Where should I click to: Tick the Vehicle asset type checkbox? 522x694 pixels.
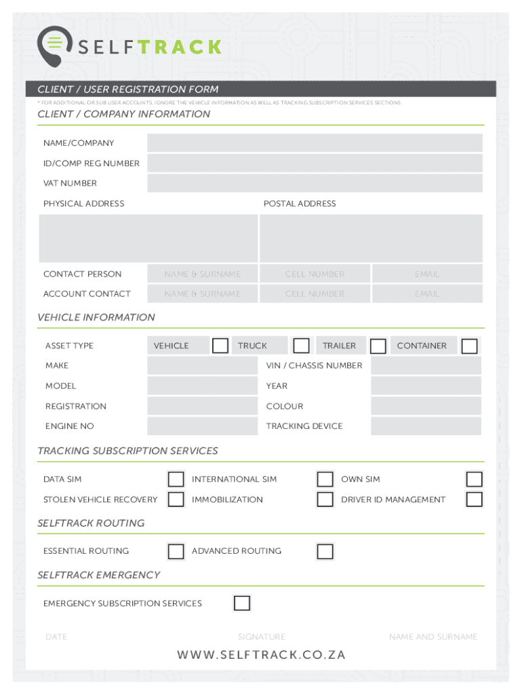220,346
